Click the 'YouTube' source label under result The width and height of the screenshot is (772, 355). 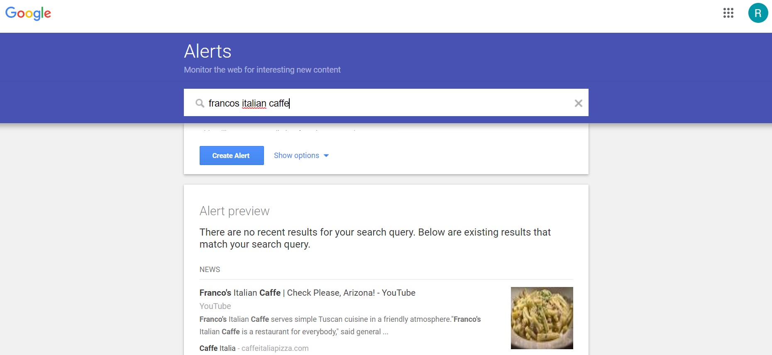215,306
